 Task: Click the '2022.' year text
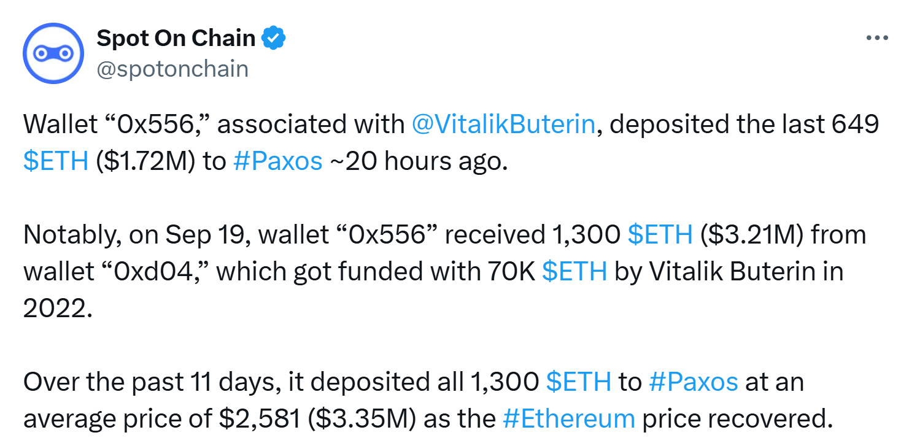tap(58, 309)
